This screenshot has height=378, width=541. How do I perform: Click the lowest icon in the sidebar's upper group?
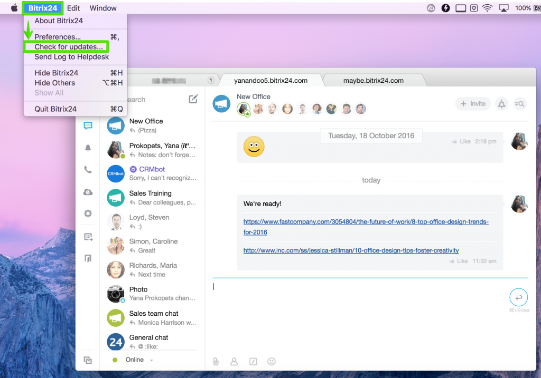(x=88, y=258)
